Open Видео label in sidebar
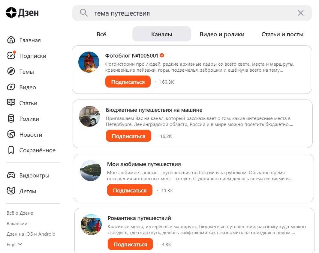The image size is (319, 253). 28,88
